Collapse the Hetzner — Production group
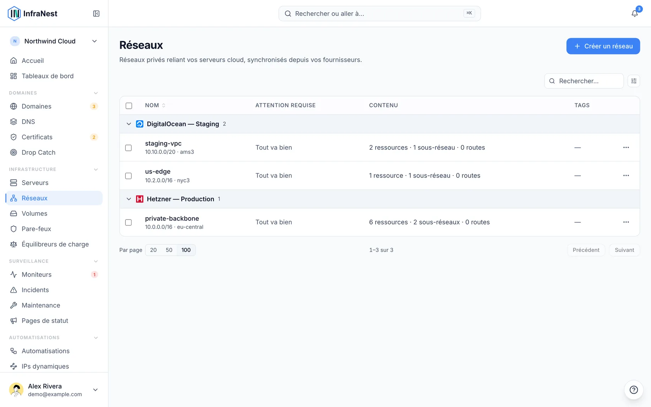Viewport: 651px width, 407px height. coord(129,199)
